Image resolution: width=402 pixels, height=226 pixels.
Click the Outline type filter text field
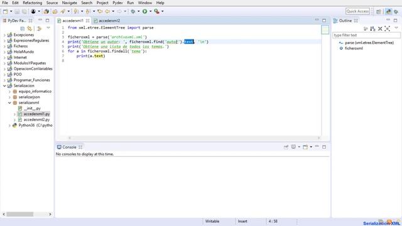click(366, 35)
